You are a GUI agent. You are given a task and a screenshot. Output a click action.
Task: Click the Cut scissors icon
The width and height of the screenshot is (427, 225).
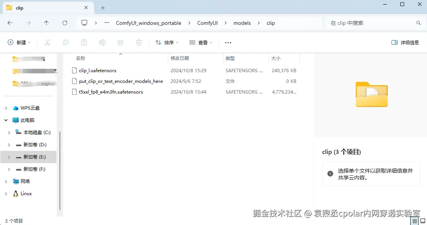(47, 42)
